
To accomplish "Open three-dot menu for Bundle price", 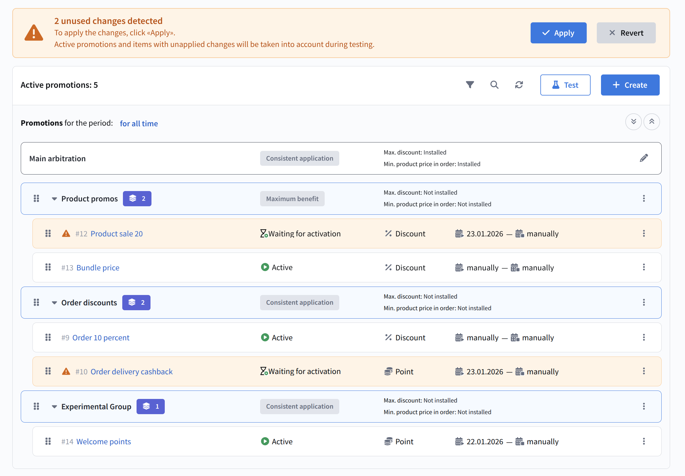I will click(644, 267).
